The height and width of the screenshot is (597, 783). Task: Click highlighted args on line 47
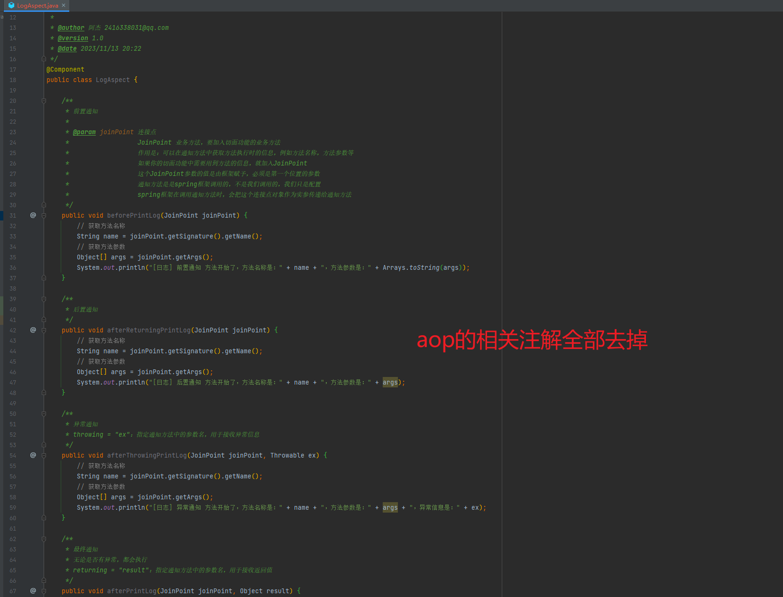(x=390, y=383)
